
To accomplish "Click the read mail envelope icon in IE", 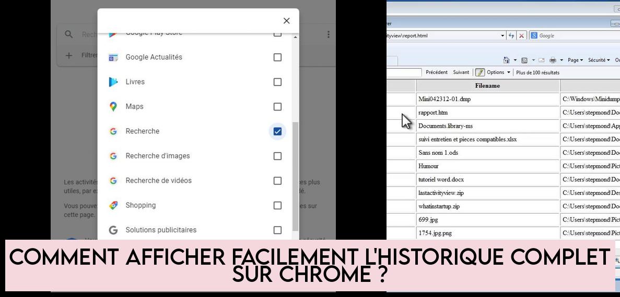I will coord(542,60).
